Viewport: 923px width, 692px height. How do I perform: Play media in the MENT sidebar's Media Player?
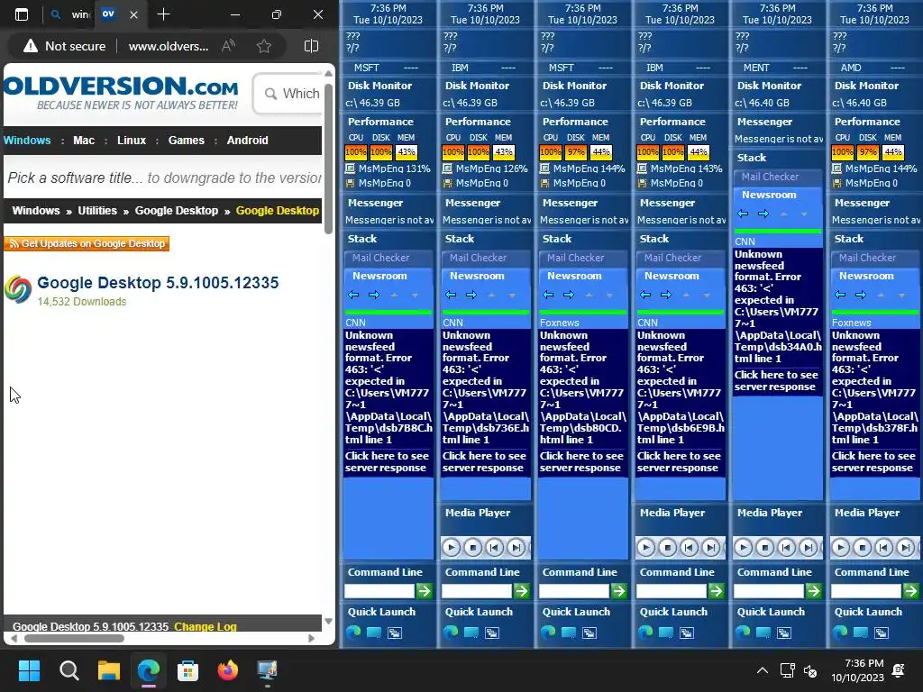coord(744,548)
